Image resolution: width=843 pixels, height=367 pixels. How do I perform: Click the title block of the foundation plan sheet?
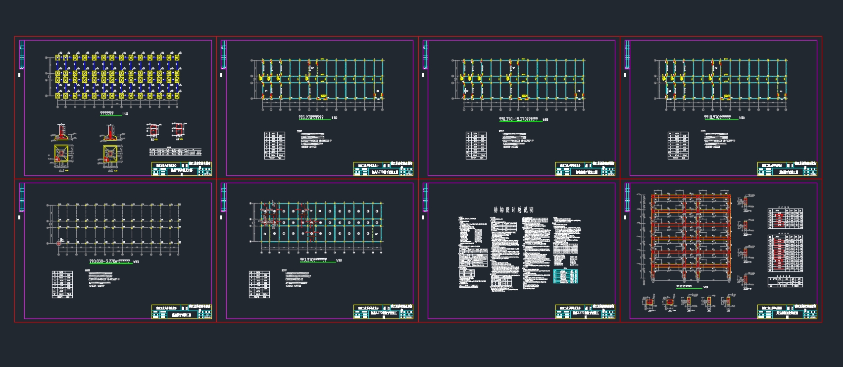pos(182,168)
